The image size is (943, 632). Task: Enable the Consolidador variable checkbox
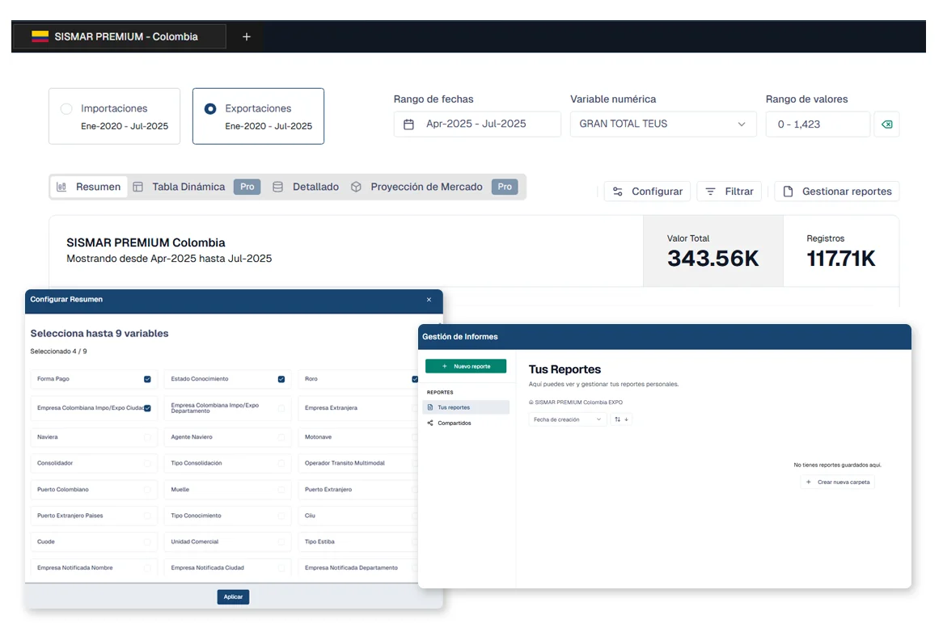[147, 463]
